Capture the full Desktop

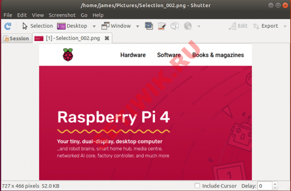pyautogui.click(x=72, y=26)
